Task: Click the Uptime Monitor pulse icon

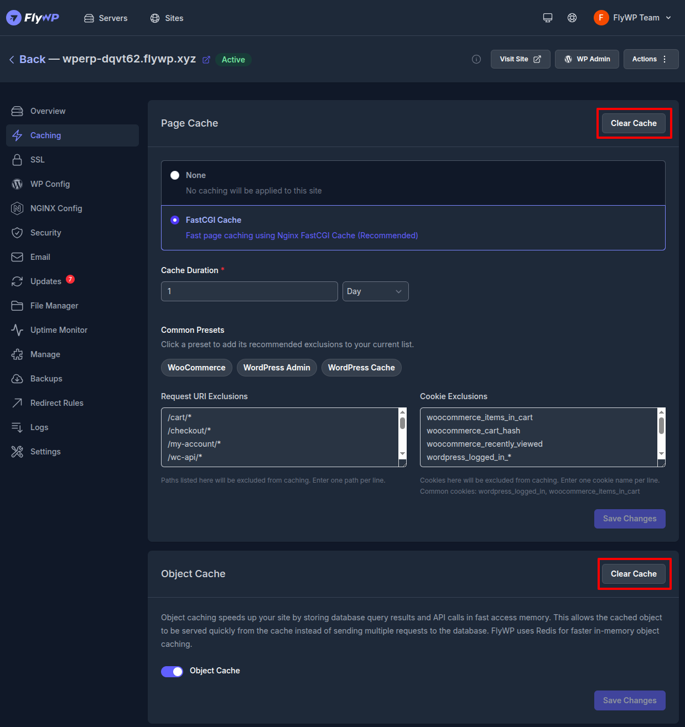Action: tap(17, 330)
